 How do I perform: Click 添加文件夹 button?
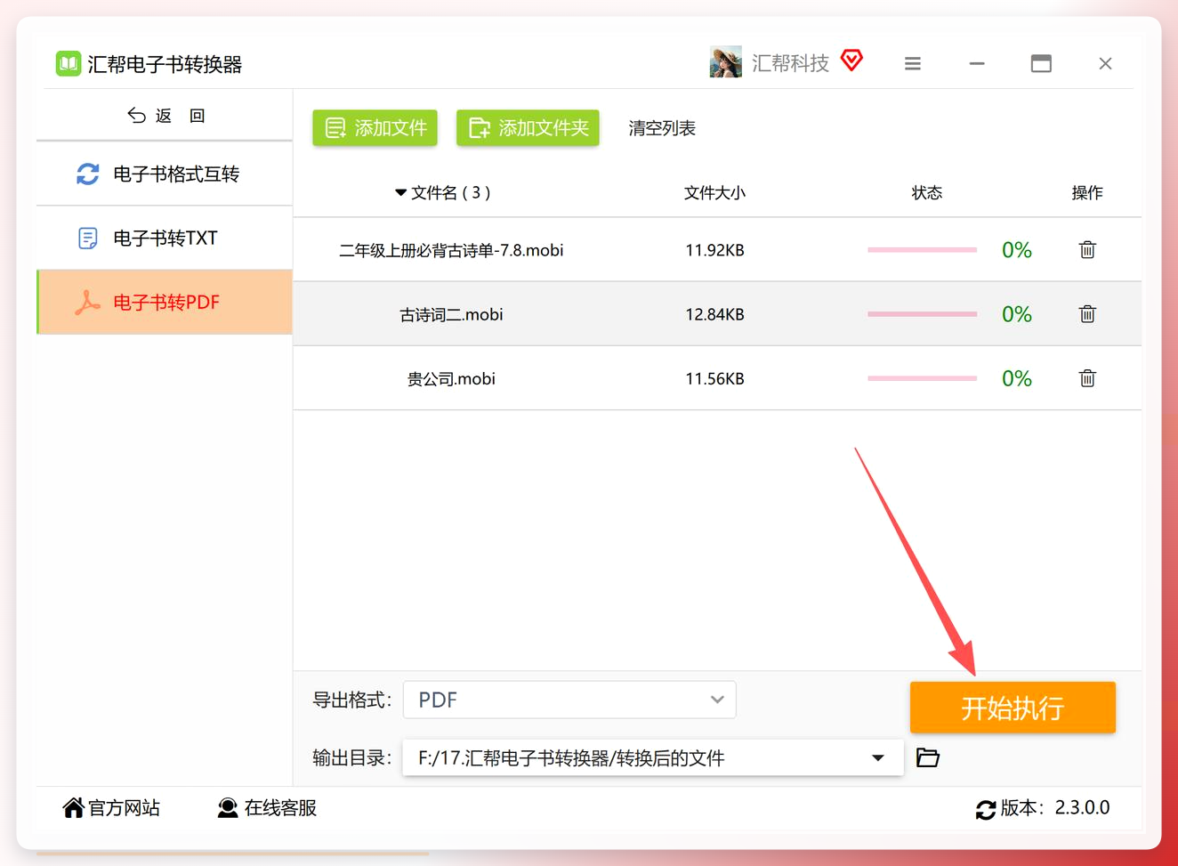pyautogui.click(x=528, y=128)
